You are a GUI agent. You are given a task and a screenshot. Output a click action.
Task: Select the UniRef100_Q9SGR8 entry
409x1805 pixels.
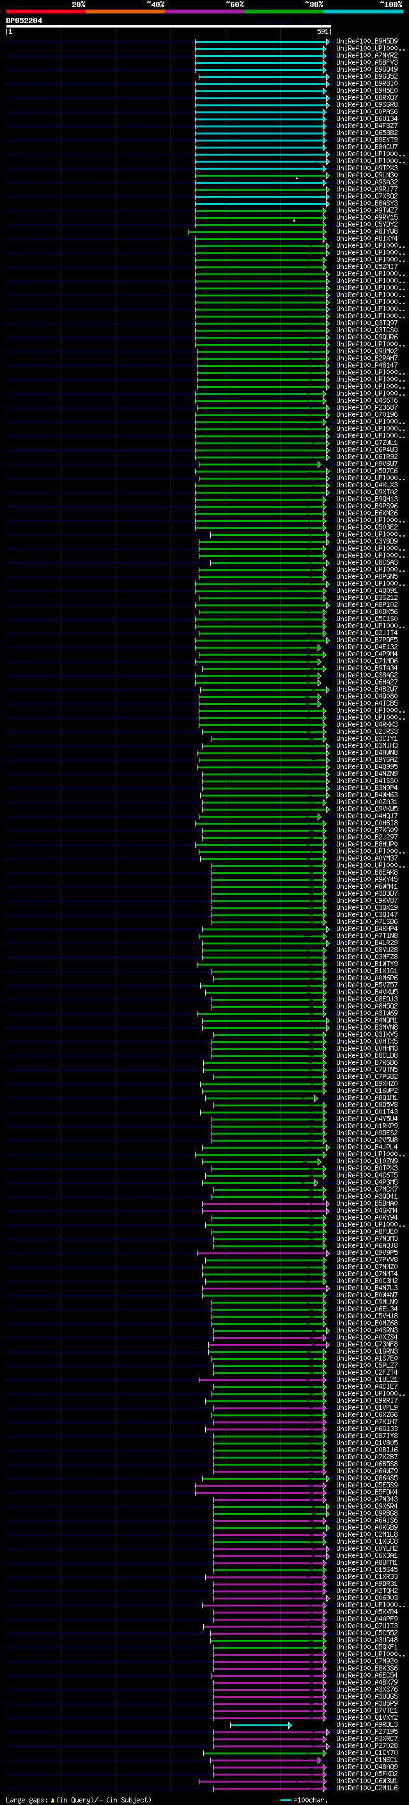367,104
